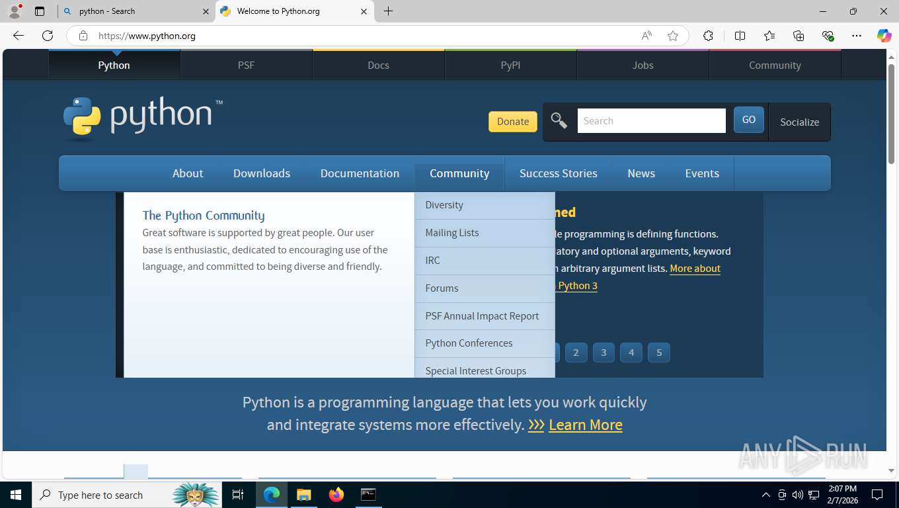Screen dimensions: 899x508
Task: Open the News navigation menu
Action: click(x=641, y=173)
